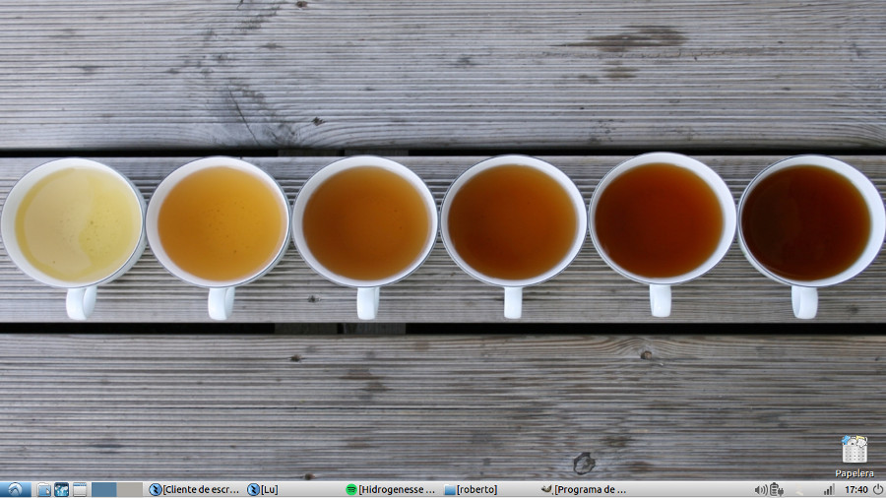Click the Spotify icon in the taskbar
The height and width of the screenshot is (498, 886).
tap(351, 489)
